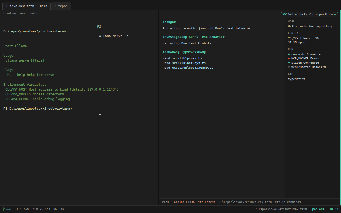
Task: Click the "-h, --help help for serve" line
Action: [30, 75]
